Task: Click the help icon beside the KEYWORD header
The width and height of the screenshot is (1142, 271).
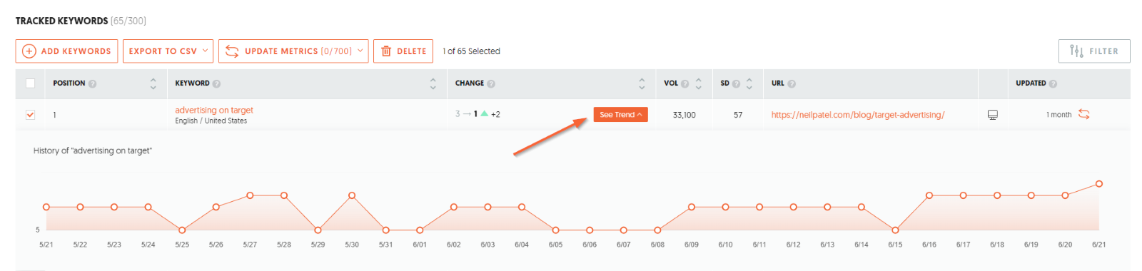Action: click(x=217, y=84)
